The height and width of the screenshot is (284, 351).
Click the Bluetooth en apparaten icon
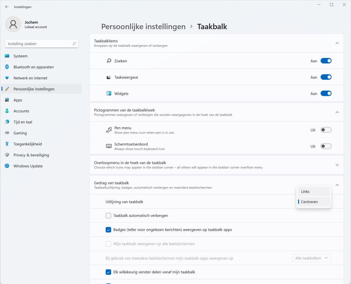[7, 67]
